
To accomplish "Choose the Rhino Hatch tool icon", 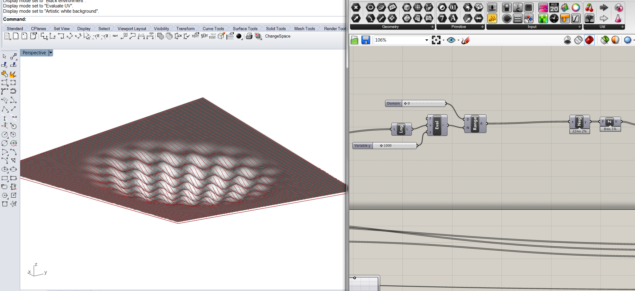I will 161,36.
